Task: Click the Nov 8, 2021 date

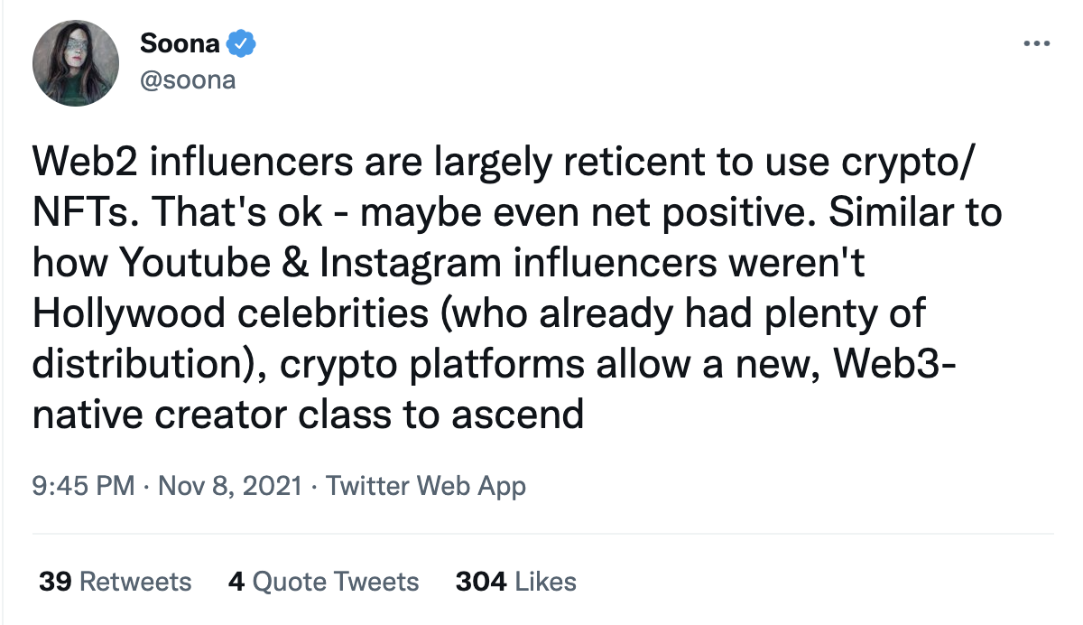Action: tap(229, 486)
